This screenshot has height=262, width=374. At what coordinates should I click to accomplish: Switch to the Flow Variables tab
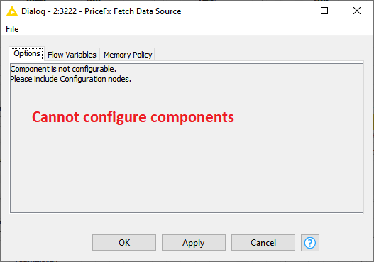[72, 55]
